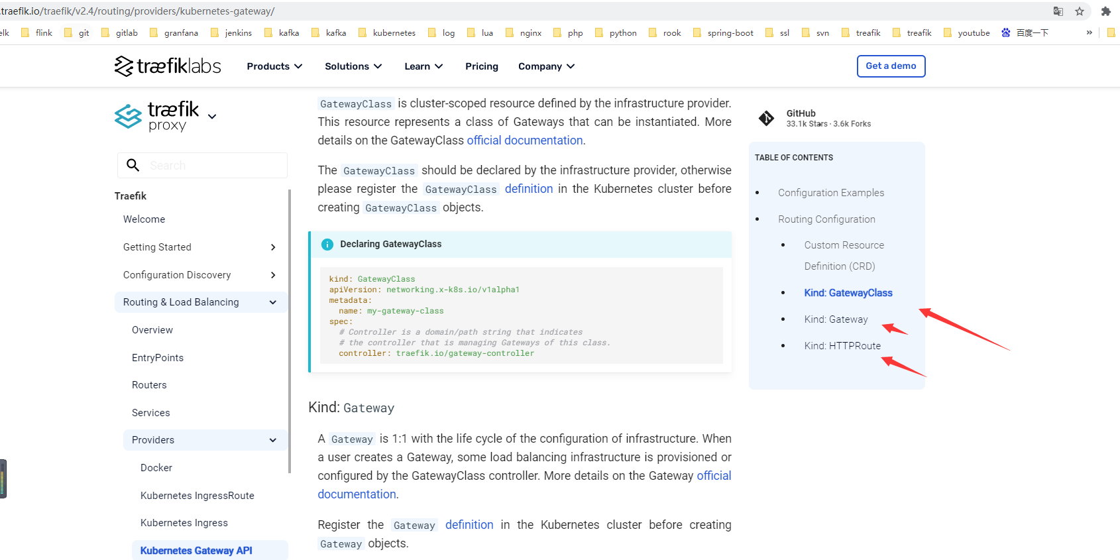Jump to Routing Configuration in contents

pos(826,219)
